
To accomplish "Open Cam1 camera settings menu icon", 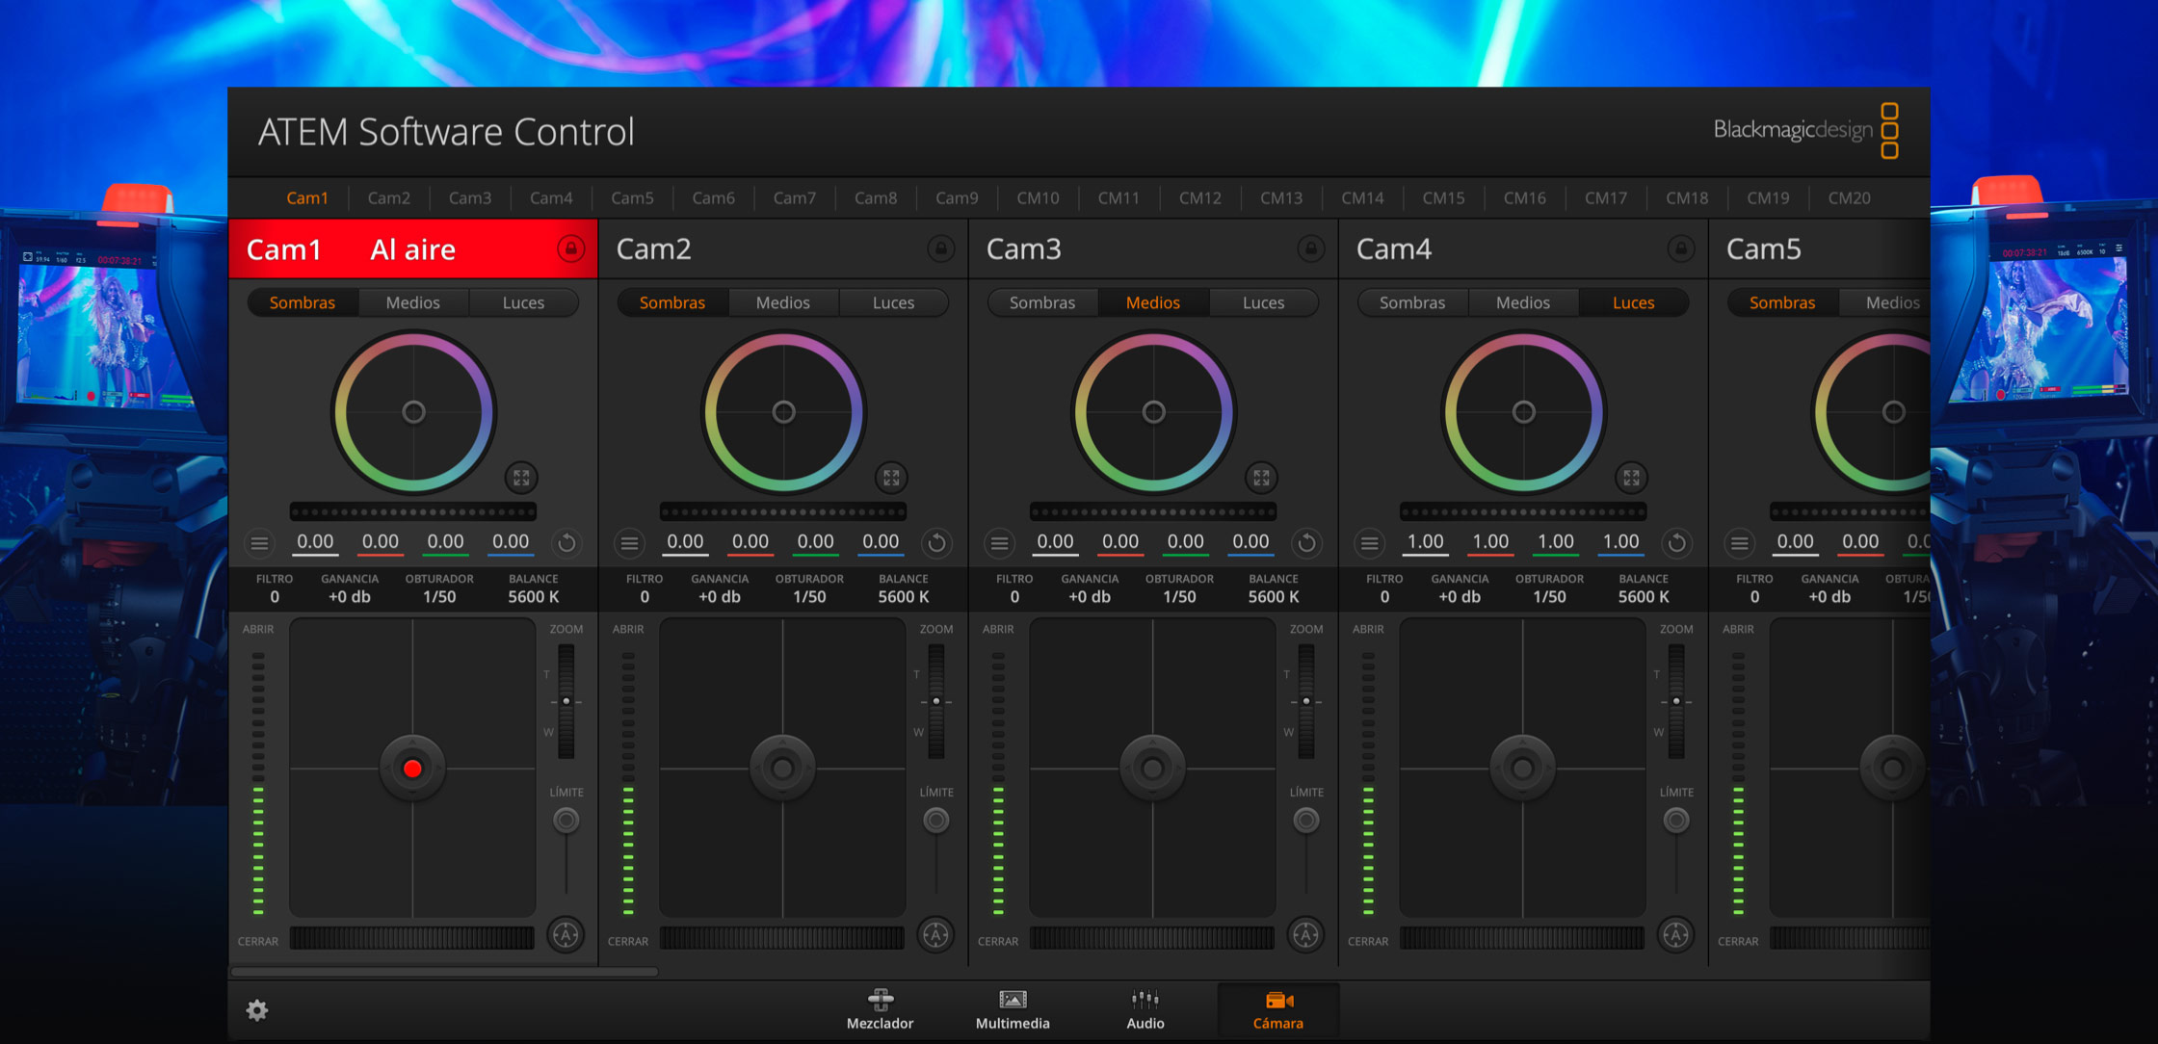I will point(259,543).
